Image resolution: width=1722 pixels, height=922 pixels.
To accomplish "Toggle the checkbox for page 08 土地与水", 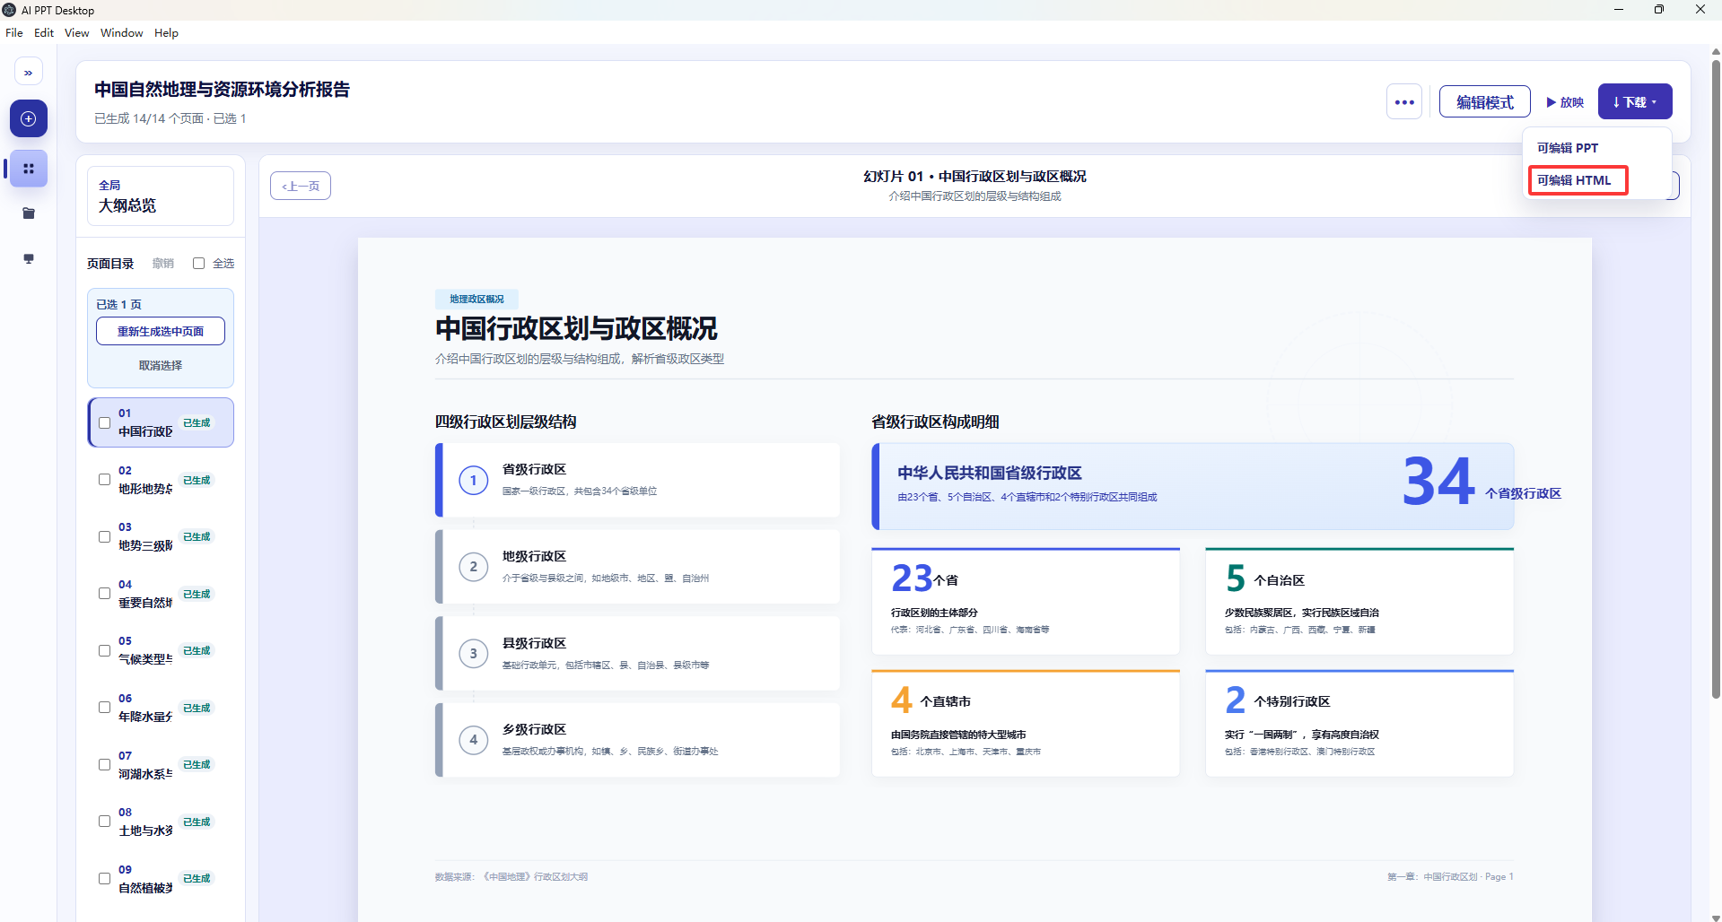I will point(104,822).
